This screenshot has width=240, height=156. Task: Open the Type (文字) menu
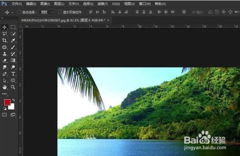73,4
